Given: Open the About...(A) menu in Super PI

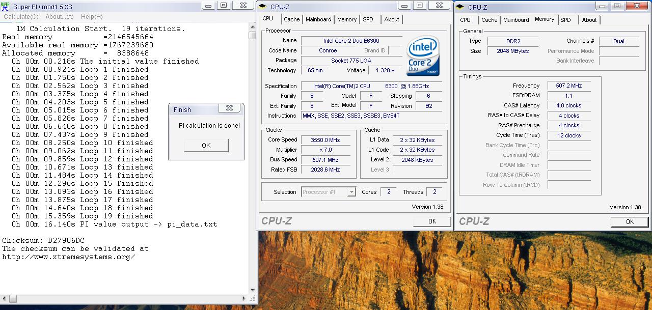Looking at the screenshot, I should (x=60, y=17).
